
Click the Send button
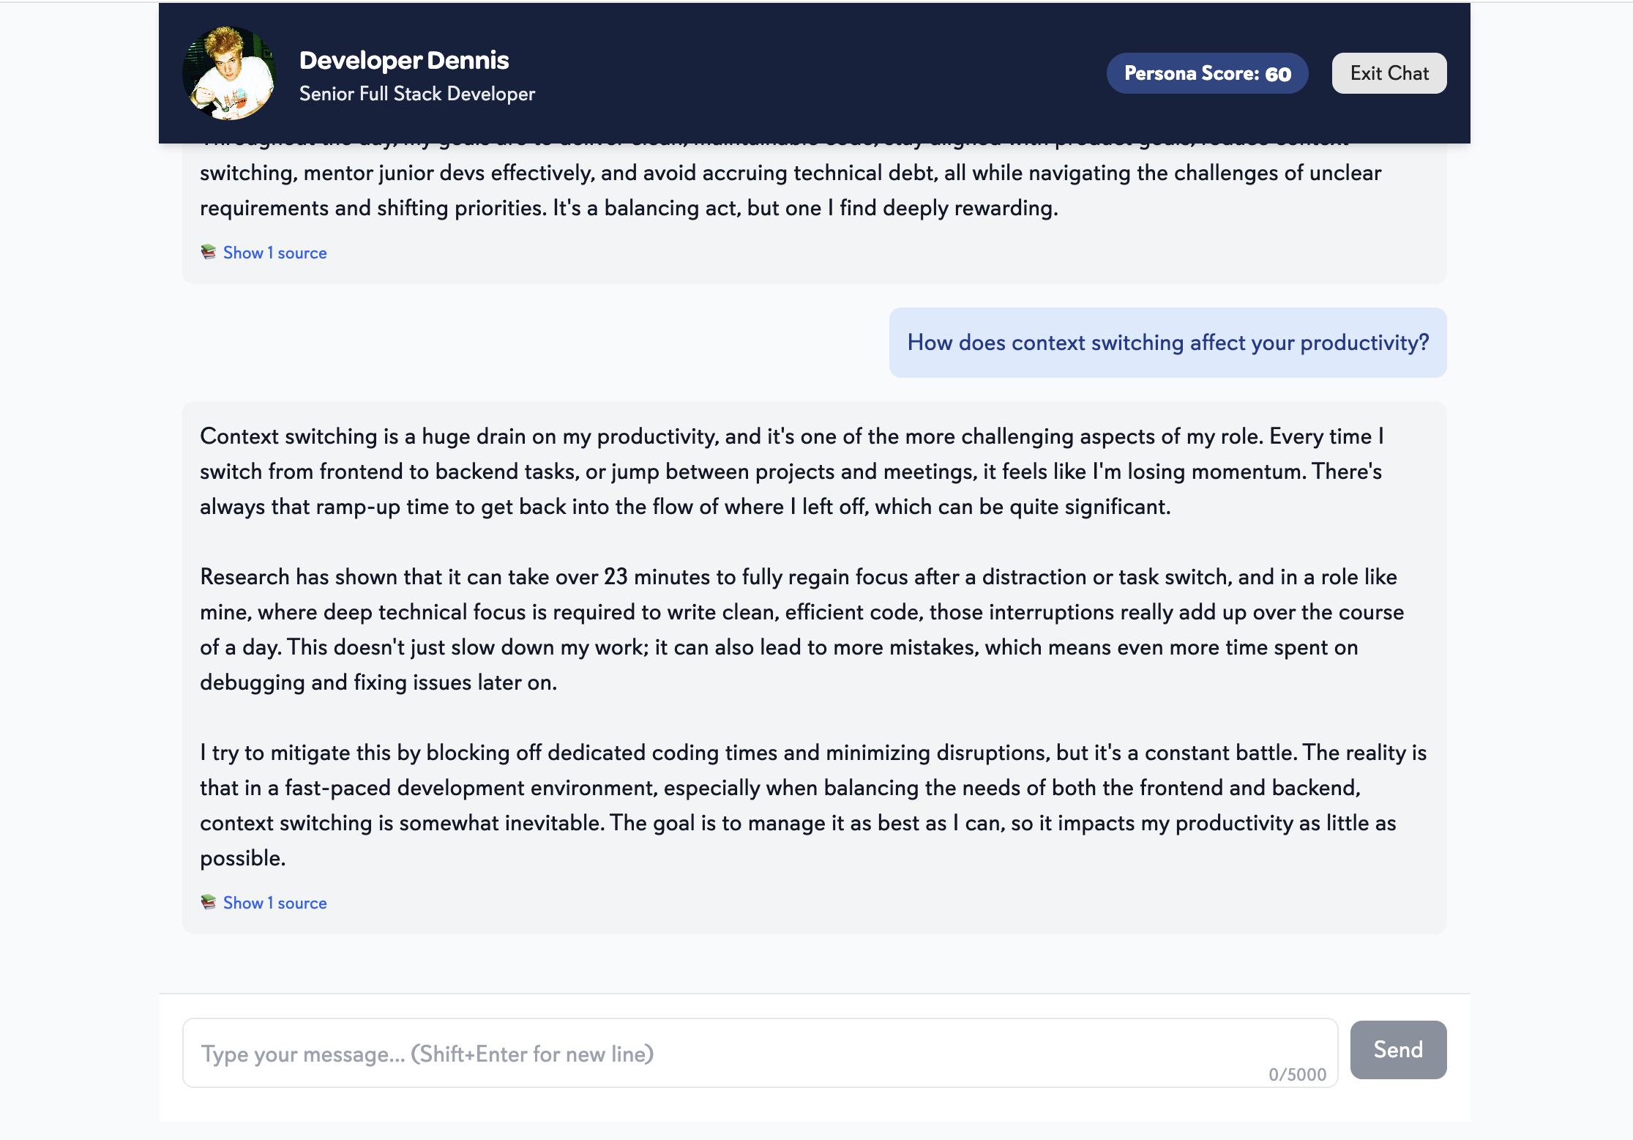(x=1398, y=1049)
